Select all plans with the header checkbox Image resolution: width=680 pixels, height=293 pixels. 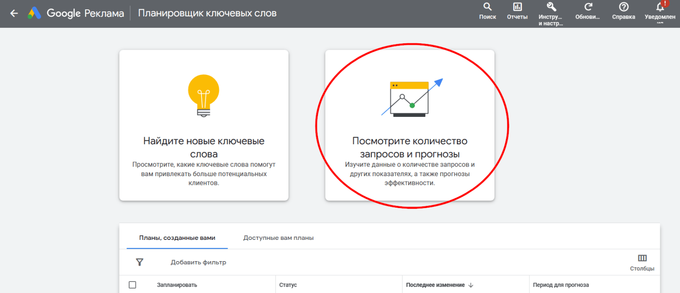132,285
